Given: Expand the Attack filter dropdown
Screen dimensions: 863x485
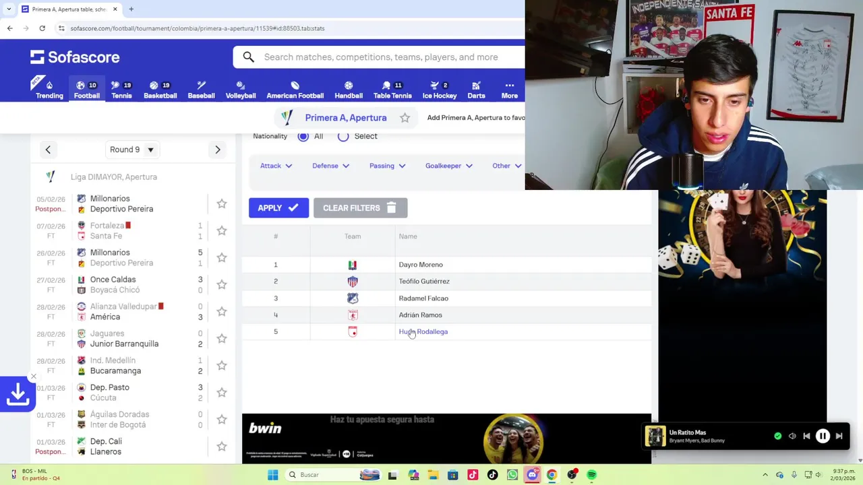Looking at the screenshot, I should tap(276, 166).
